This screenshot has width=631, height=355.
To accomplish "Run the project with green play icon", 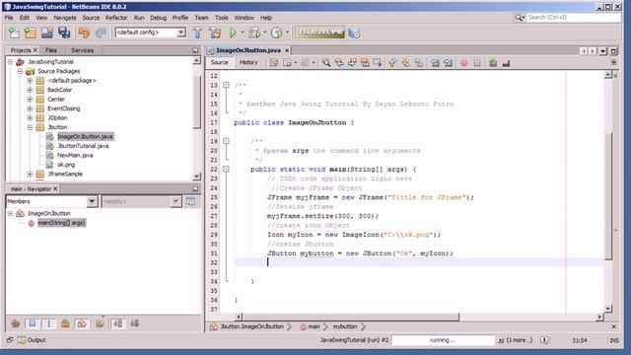I will pos(233,33).
